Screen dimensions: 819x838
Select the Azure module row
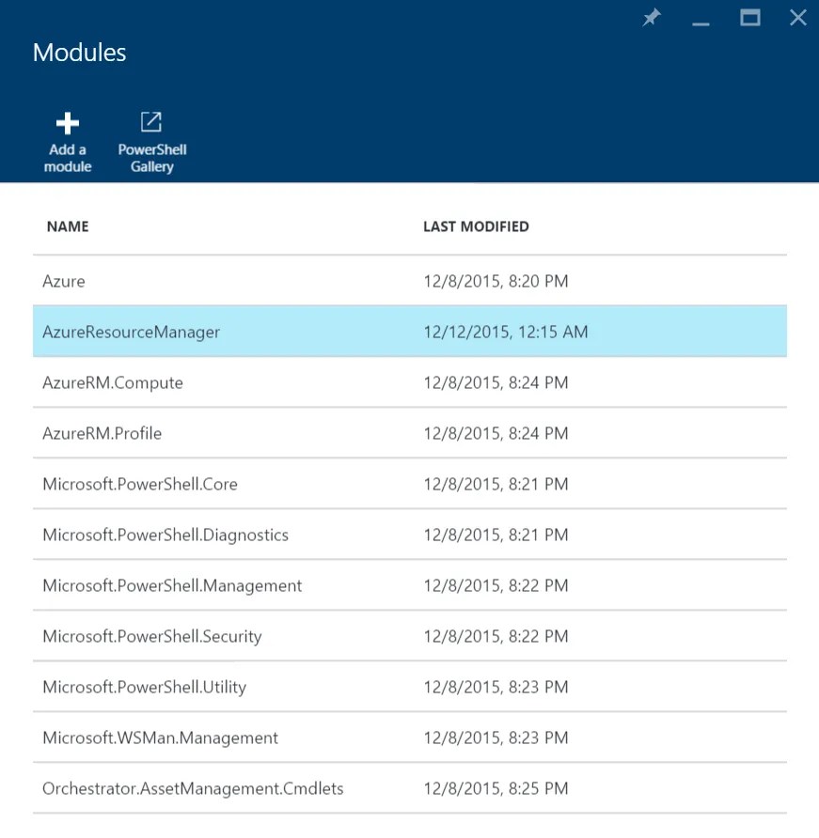tap(410, 281)
